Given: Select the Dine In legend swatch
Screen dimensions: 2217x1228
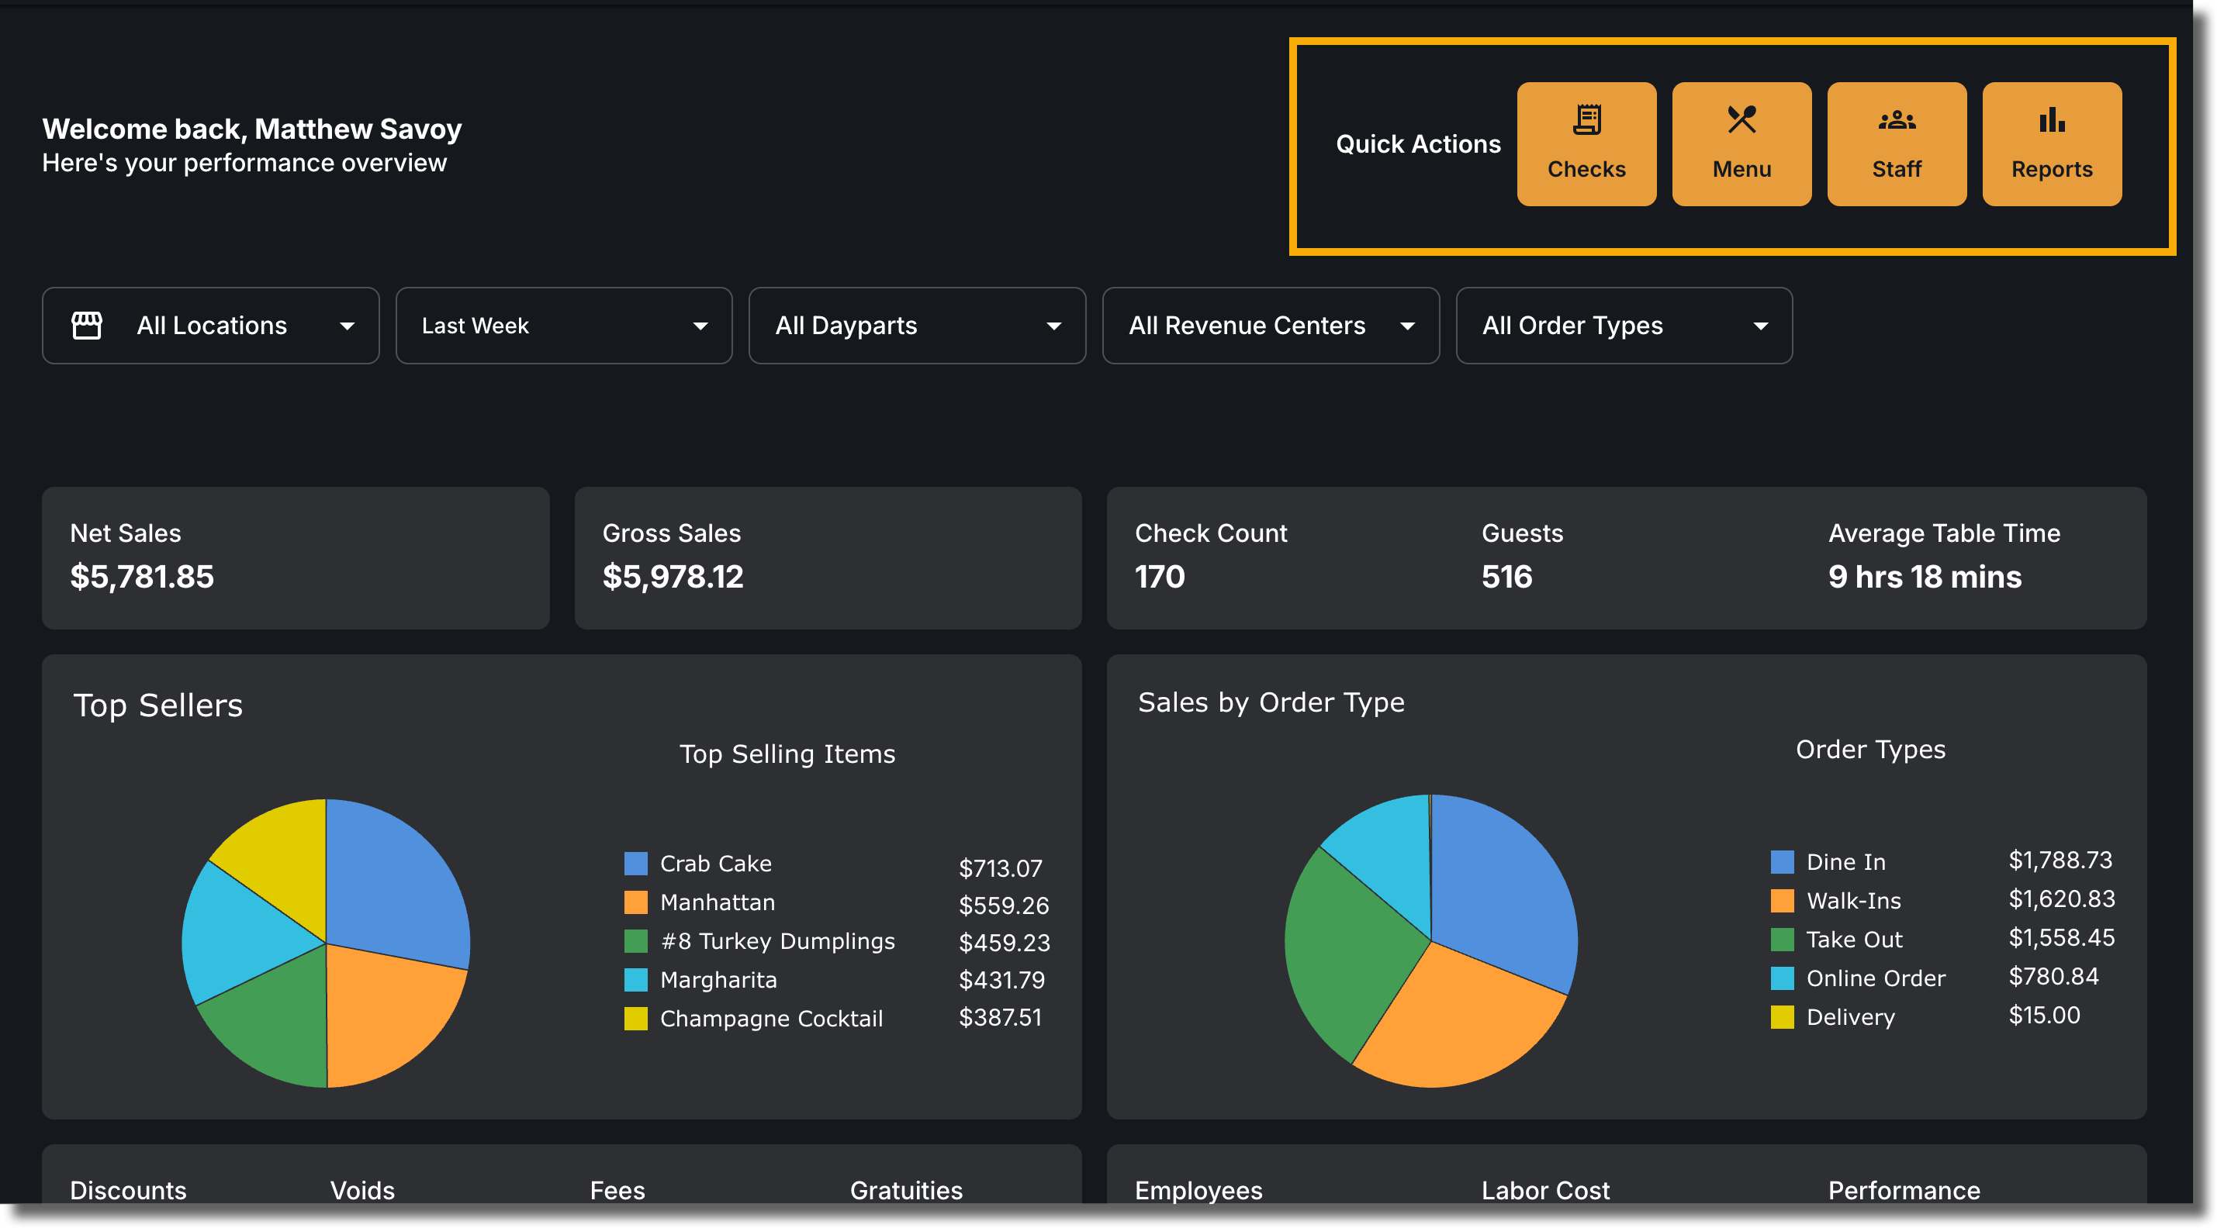Looking at the screenshot, I should pyautogui.click(x=1782, y=861).
